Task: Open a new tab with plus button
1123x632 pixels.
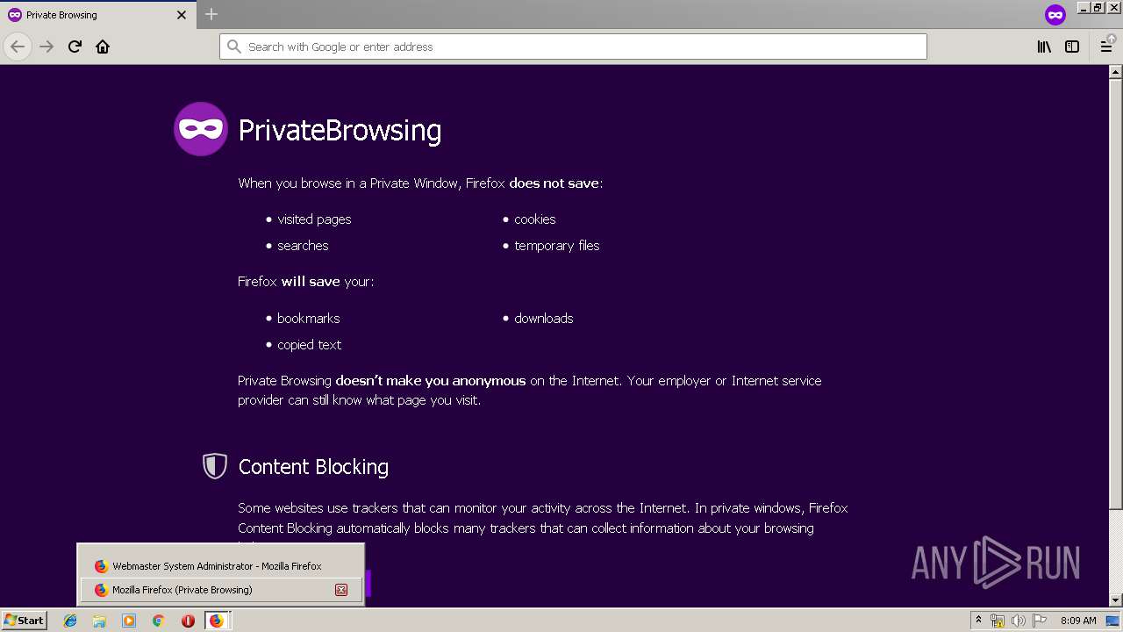Action: [x=211, y=14]
